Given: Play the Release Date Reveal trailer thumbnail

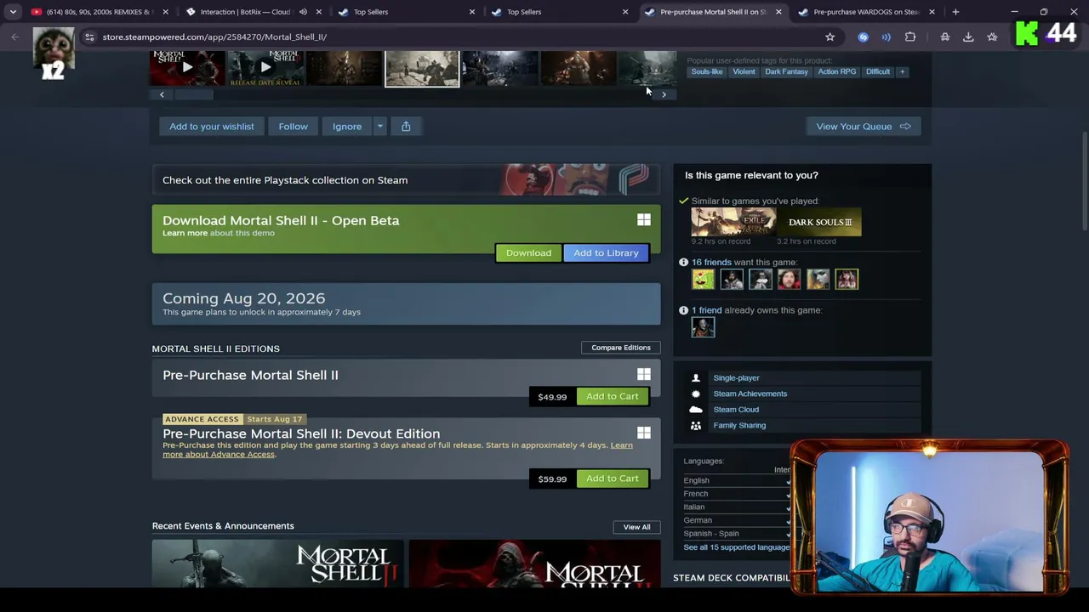Looking at the screenshot, I should [265, 68].
